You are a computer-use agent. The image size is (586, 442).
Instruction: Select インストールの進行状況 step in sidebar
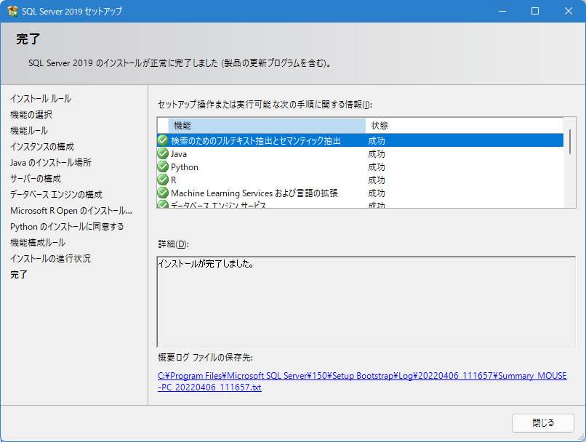(50, 258)
